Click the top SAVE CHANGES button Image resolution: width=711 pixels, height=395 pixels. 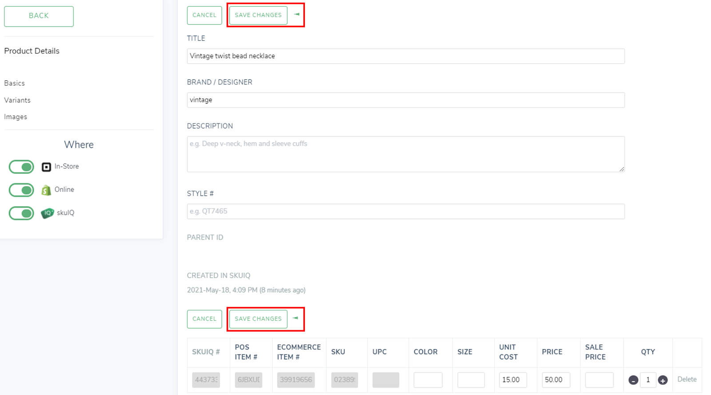[258, 15]
